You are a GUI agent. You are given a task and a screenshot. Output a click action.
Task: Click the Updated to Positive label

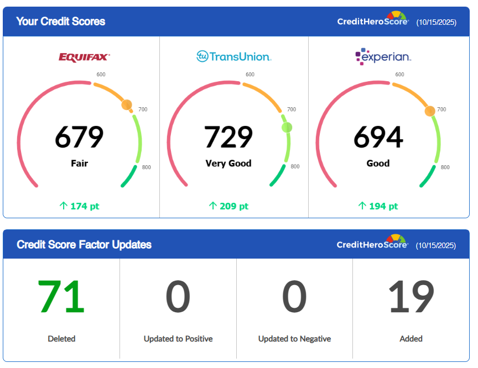pos(178,339)
